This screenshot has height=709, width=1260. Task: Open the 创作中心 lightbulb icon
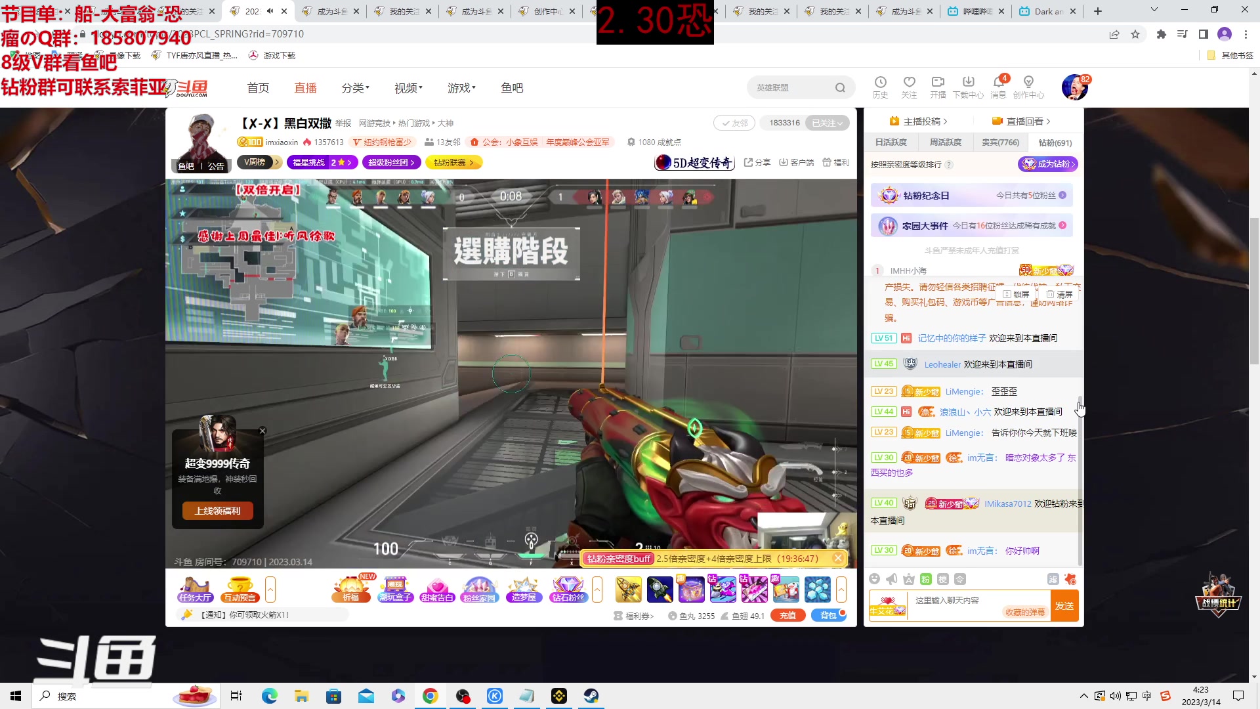1028,87
